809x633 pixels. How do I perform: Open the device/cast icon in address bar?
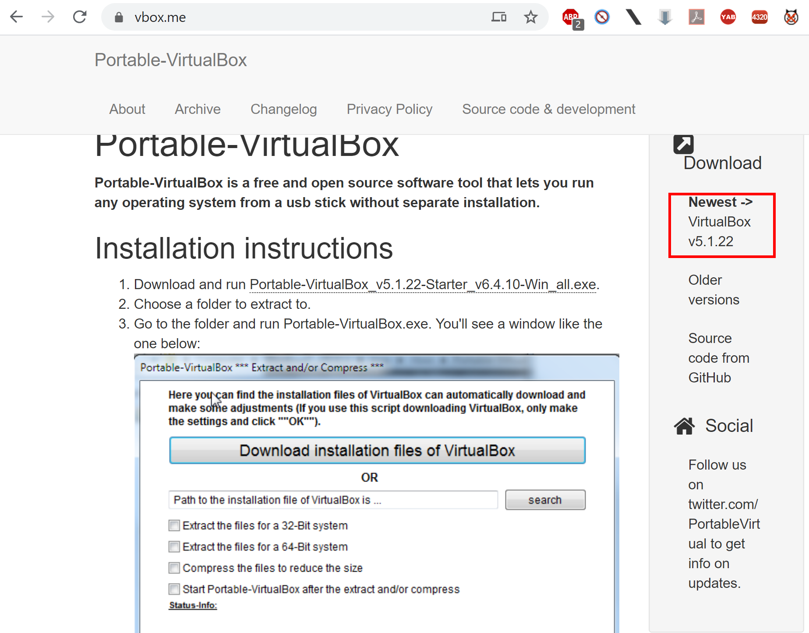click(499, 17)
